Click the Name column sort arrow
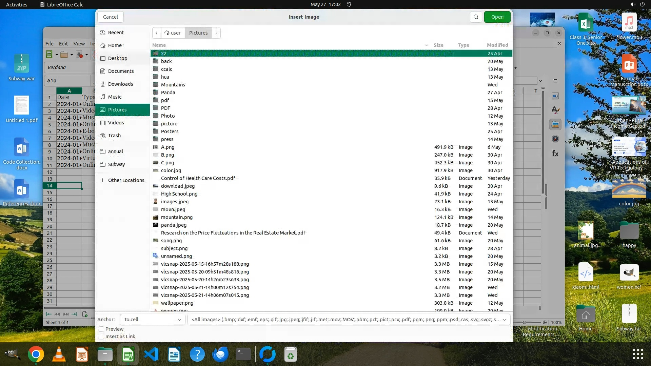 [426, 45]
